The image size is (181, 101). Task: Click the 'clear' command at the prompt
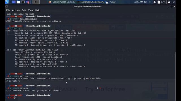pos(13,98)
